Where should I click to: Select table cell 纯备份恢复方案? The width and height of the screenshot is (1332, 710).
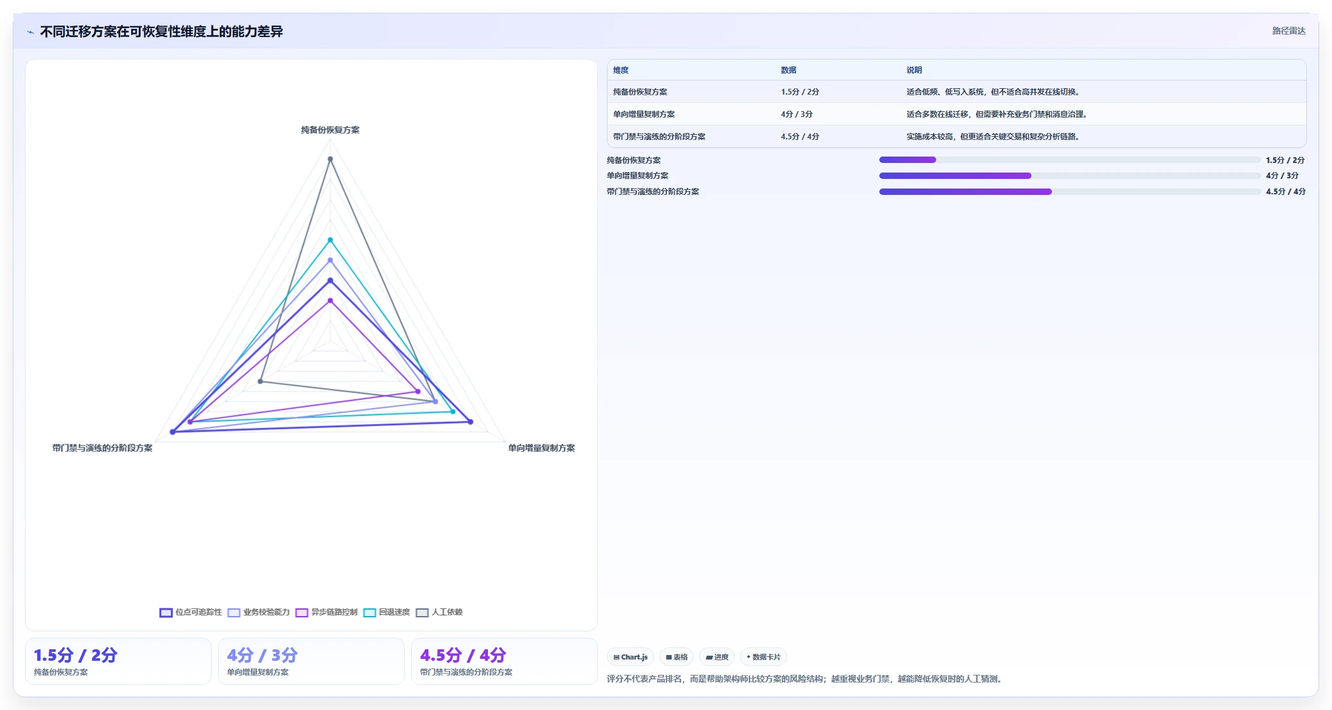pos(640,92)
